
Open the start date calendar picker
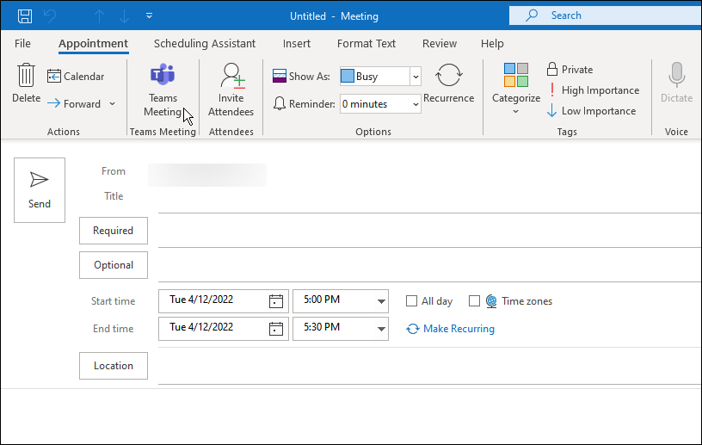(x=276, y=301)
